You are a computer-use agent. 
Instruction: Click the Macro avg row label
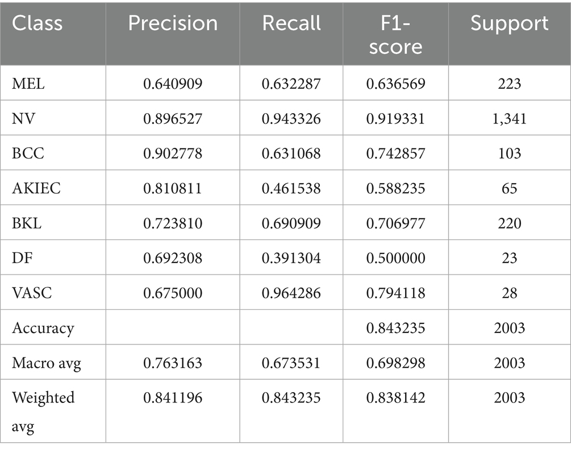[47, 362]
